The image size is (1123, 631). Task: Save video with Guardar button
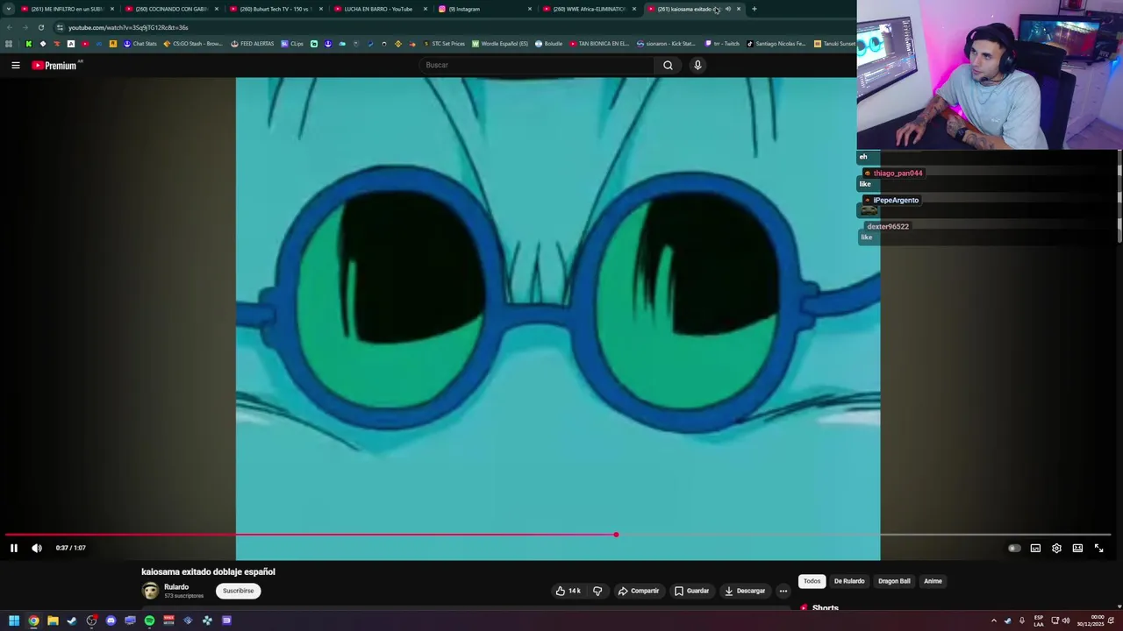[691, 591]
